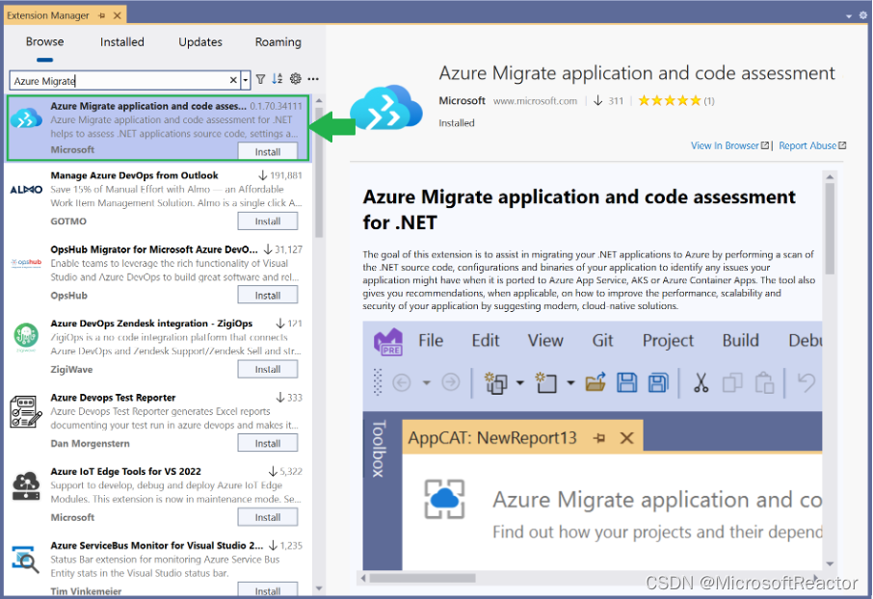Install Azure Migrate application and code assessment
The image size is (873, 599).
coord(268,151)
